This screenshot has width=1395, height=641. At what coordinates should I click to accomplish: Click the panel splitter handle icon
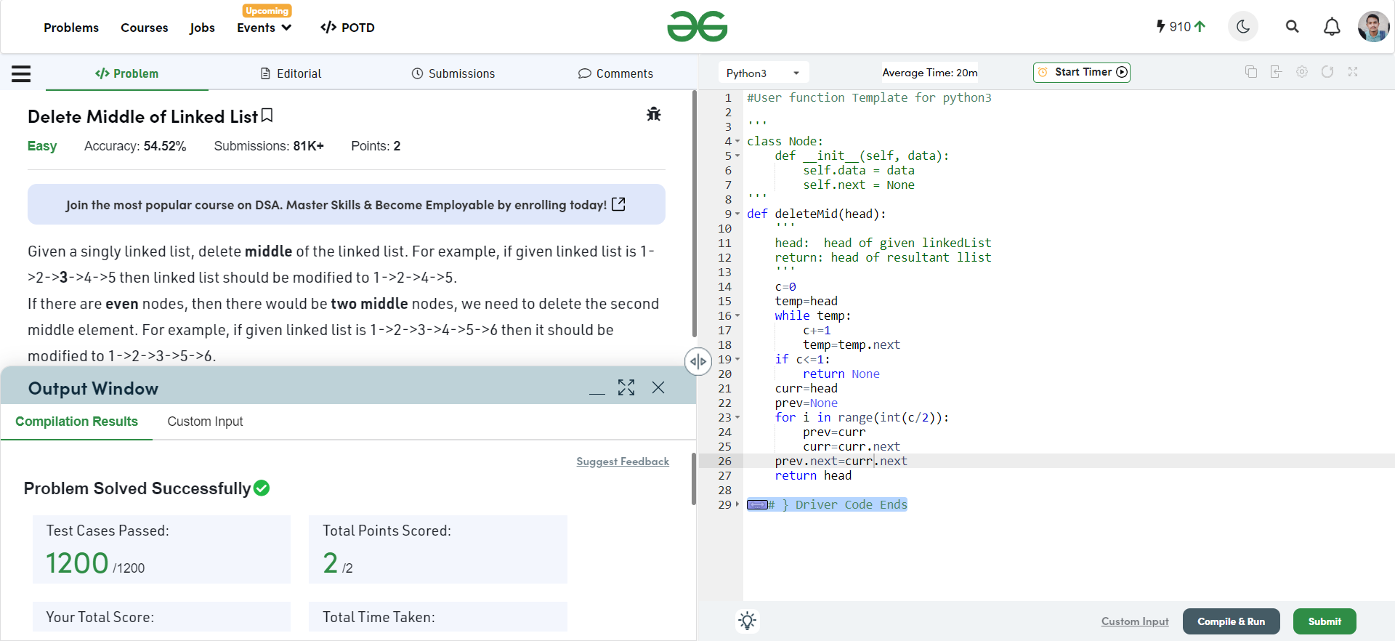(x=697, y=361)
